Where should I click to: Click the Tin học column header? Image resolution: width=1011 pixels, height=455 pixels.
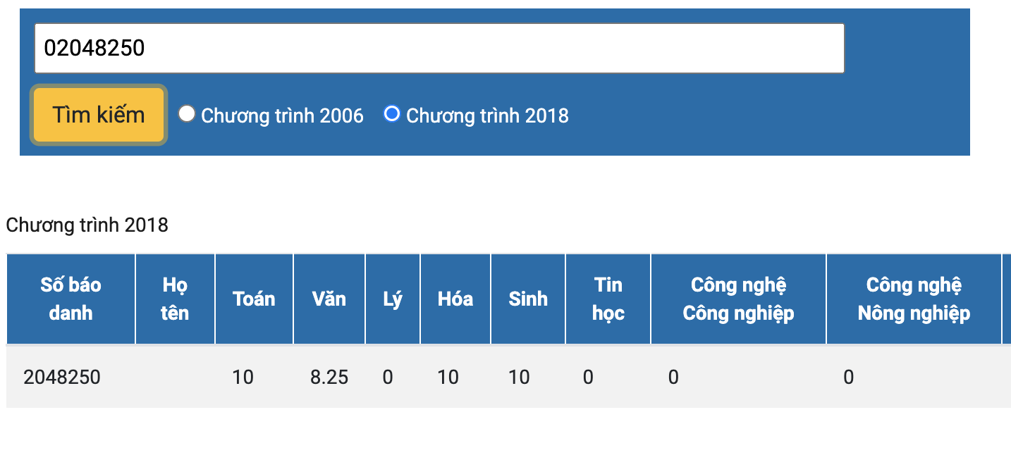coord(608,299)
